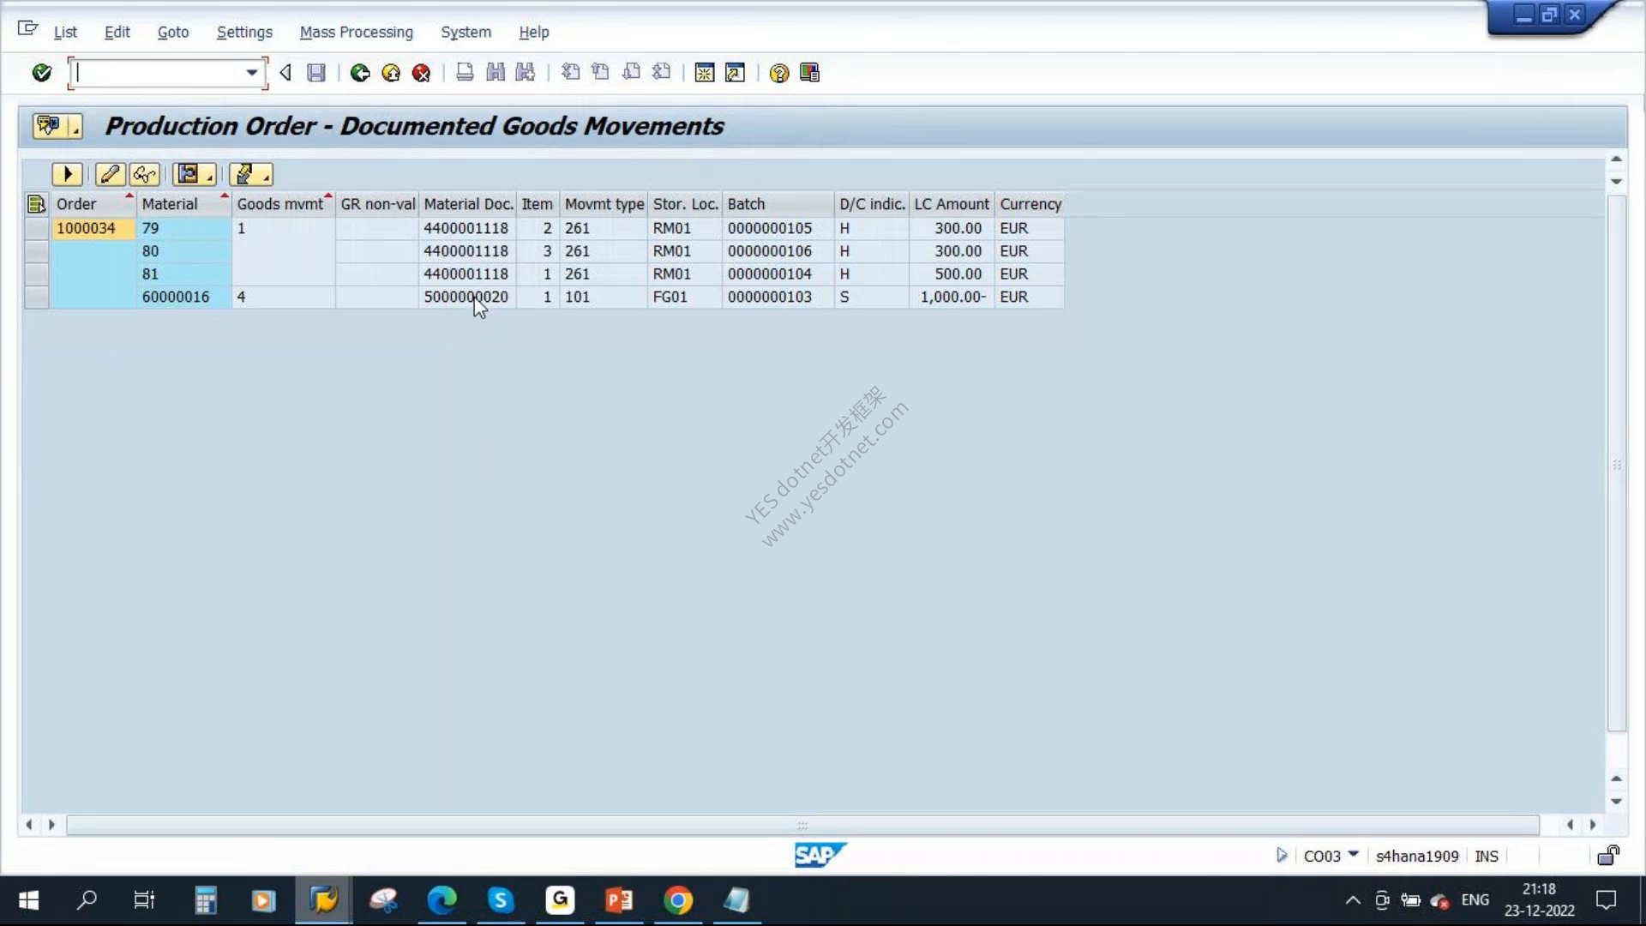
Task: Click the yellow Help question mark icon
Action: click(x=778, y=73)
